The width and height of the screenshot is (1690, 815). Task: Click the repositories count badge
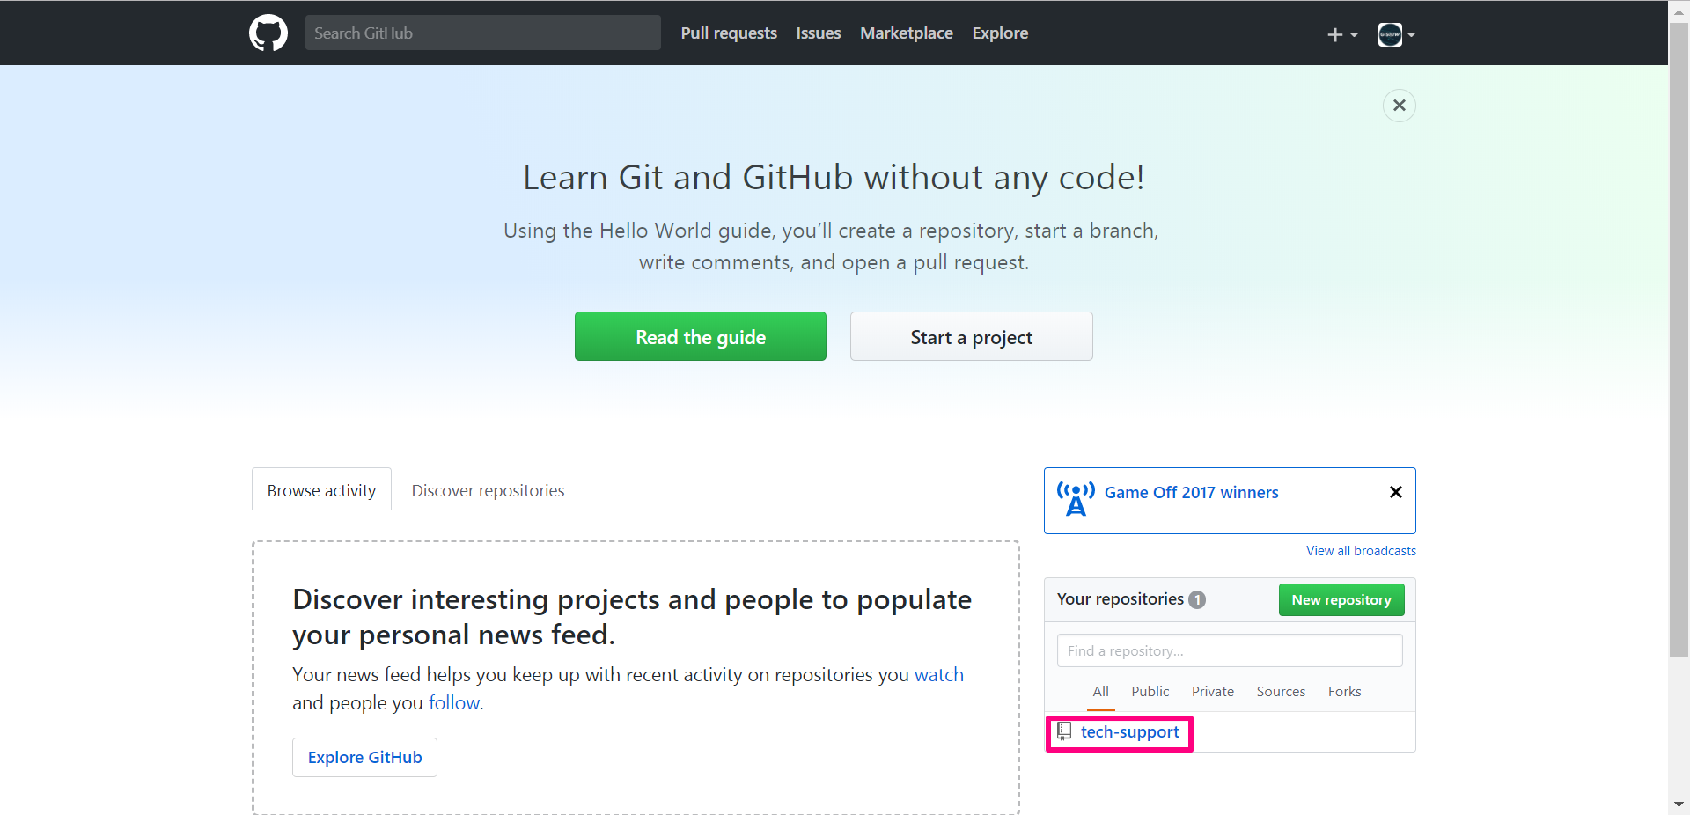(x=1197, y=599)
